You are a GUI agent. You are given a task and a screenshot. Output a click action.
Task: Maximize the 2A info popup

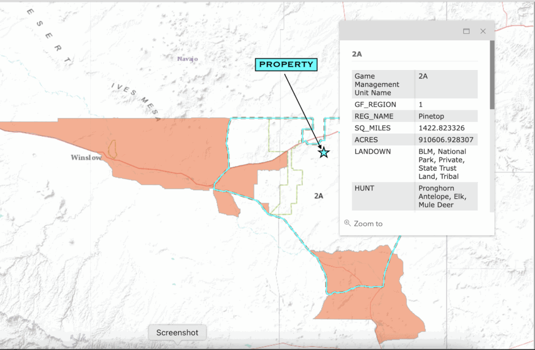(x=466, y=31)
